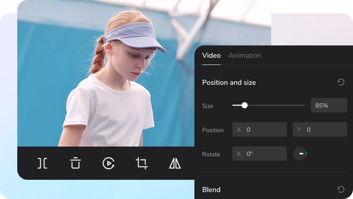Click the Size slider handle
Viewport: 353px width, 199px height.
click(245, 105)
